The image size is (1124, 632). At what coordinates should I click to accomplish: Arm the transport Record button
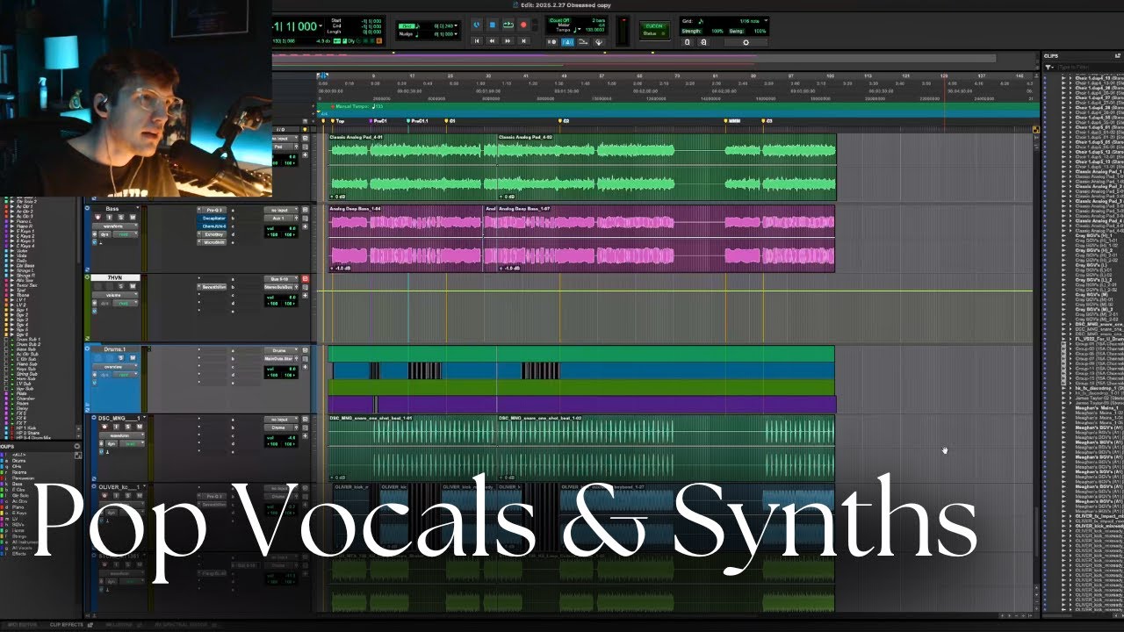(x=523, y=25)
